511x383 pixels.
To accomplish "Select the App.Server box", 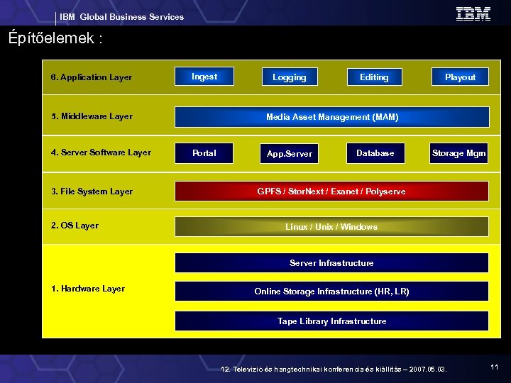I will 289,154.
